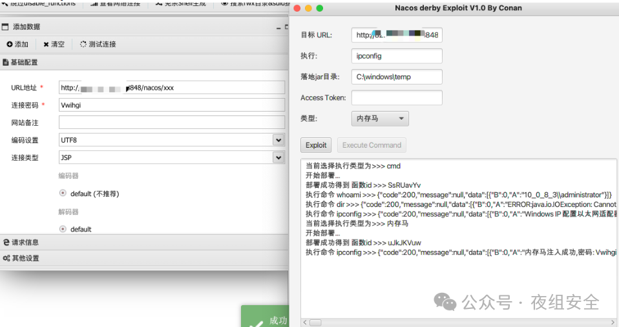The height and width of the screenshot is (327, 619).
Task: Focus the empty 网站备注 field
Action: click(x=172, y=123)
